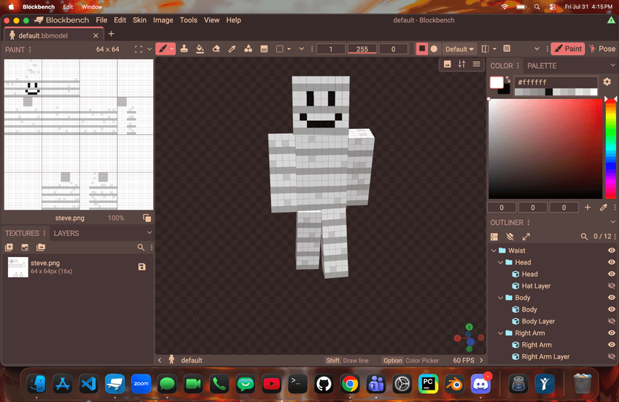Click the hex color #ffffff field
Viewport: 619px width, 402px height.
[x=556, y=82]
